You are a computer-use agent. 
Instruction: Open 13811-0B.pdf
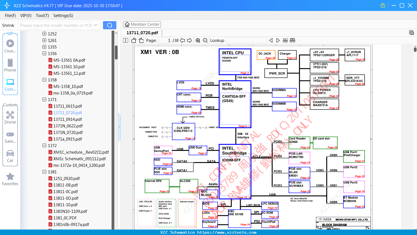[x=66, y=185]
